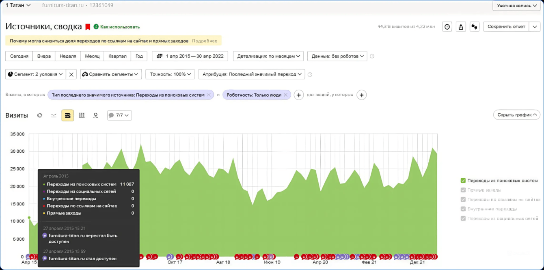Toggle Прямые заходы legend checkbox
The image size is (544, 270).
pyautogui.click(x=463, y=190)
